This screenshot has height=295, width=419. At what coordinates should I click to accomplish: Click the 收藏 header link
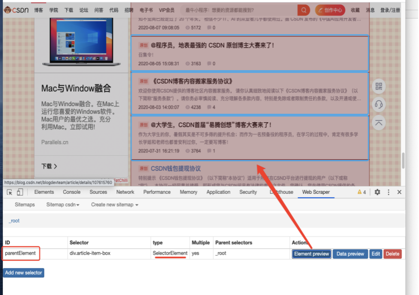click(355, 10)
